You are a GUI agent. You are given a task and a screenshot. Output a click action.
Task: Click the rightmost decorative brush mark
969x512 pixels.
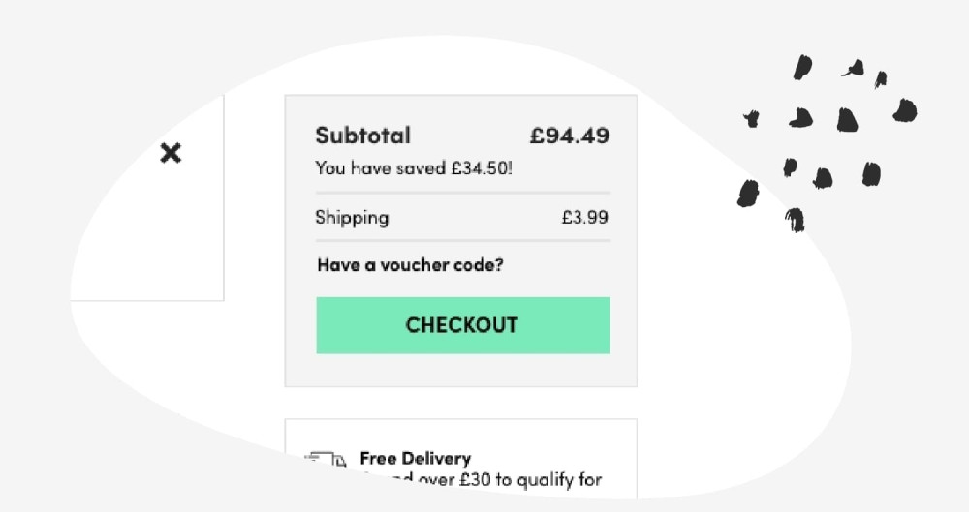click(905, 110)
